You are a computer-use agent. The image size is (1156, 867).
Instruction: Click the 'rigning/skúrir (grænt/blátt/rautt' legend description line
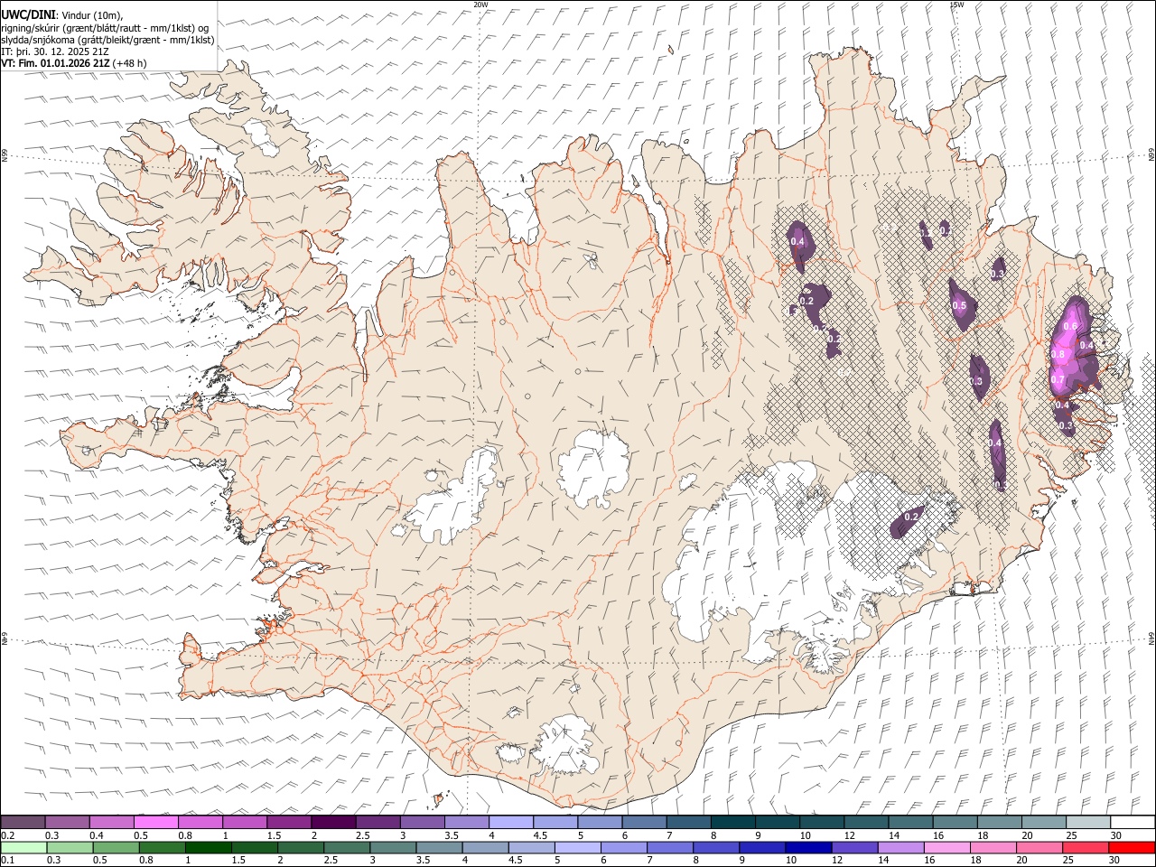coord(105,27)
